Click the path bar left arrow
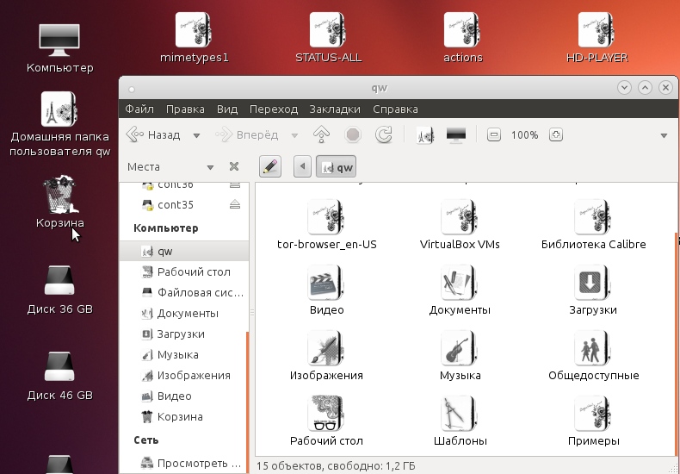Image resolution: width=680 pixels, height=474 pixels. (x=302, y=166)
